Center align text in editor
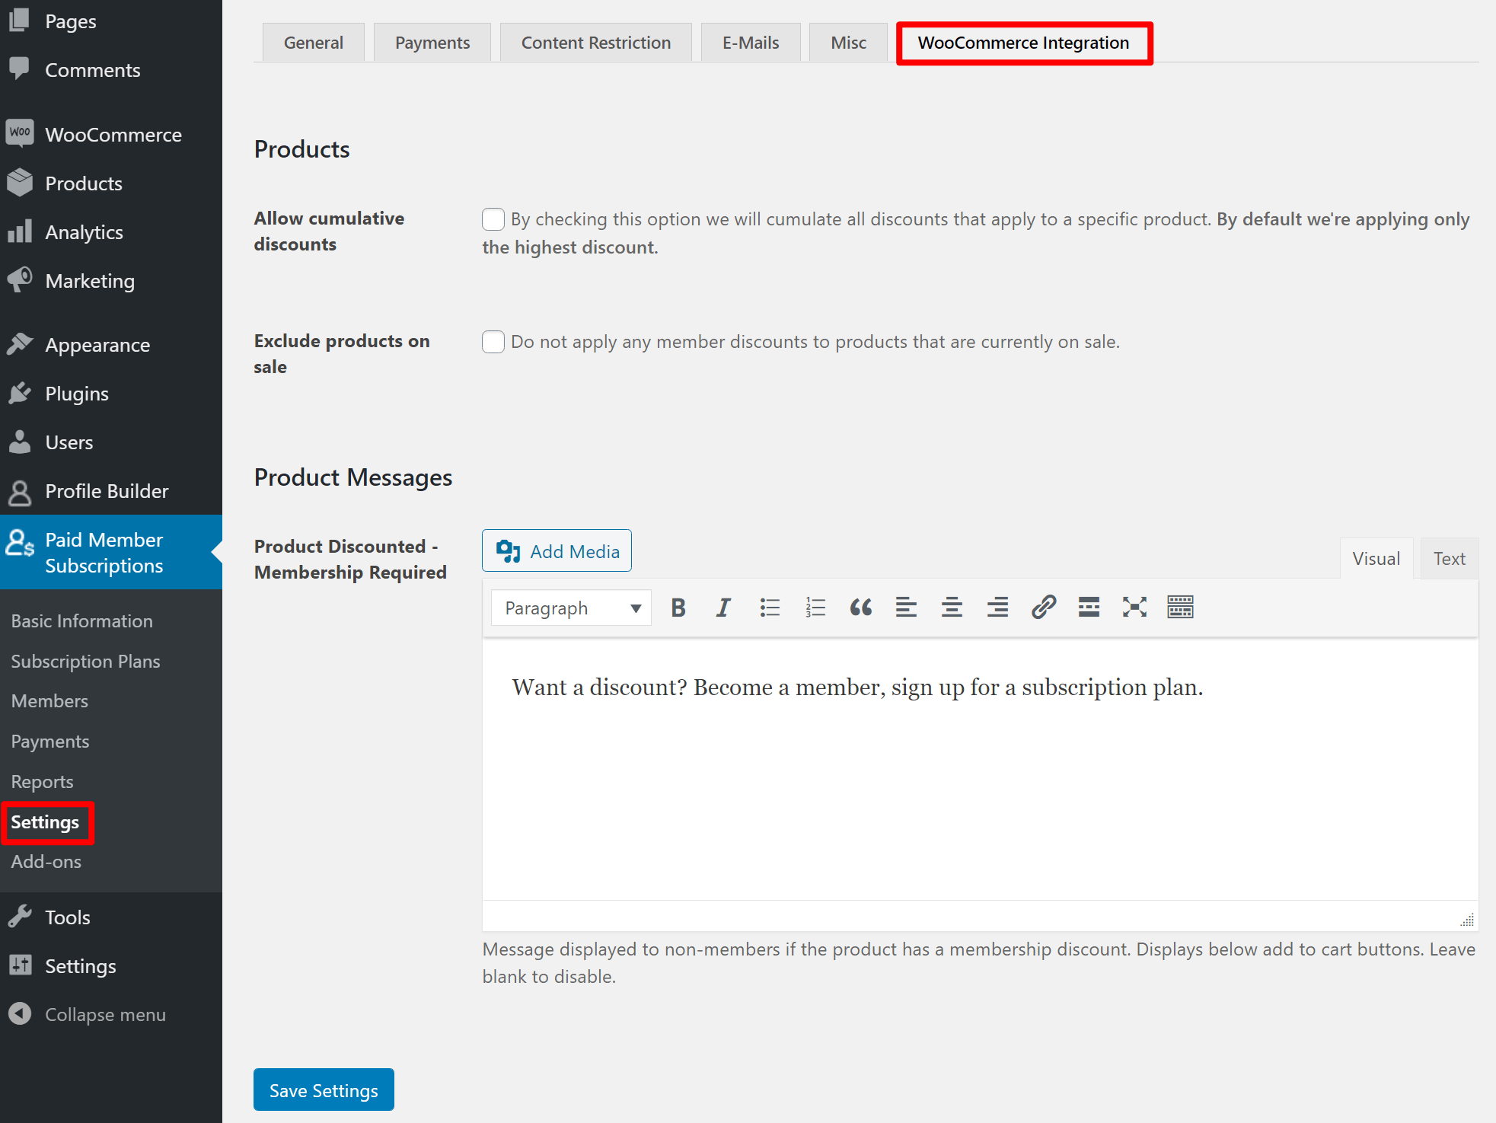The height and width of the screenshot is (1123, 1496). [952, 608]
